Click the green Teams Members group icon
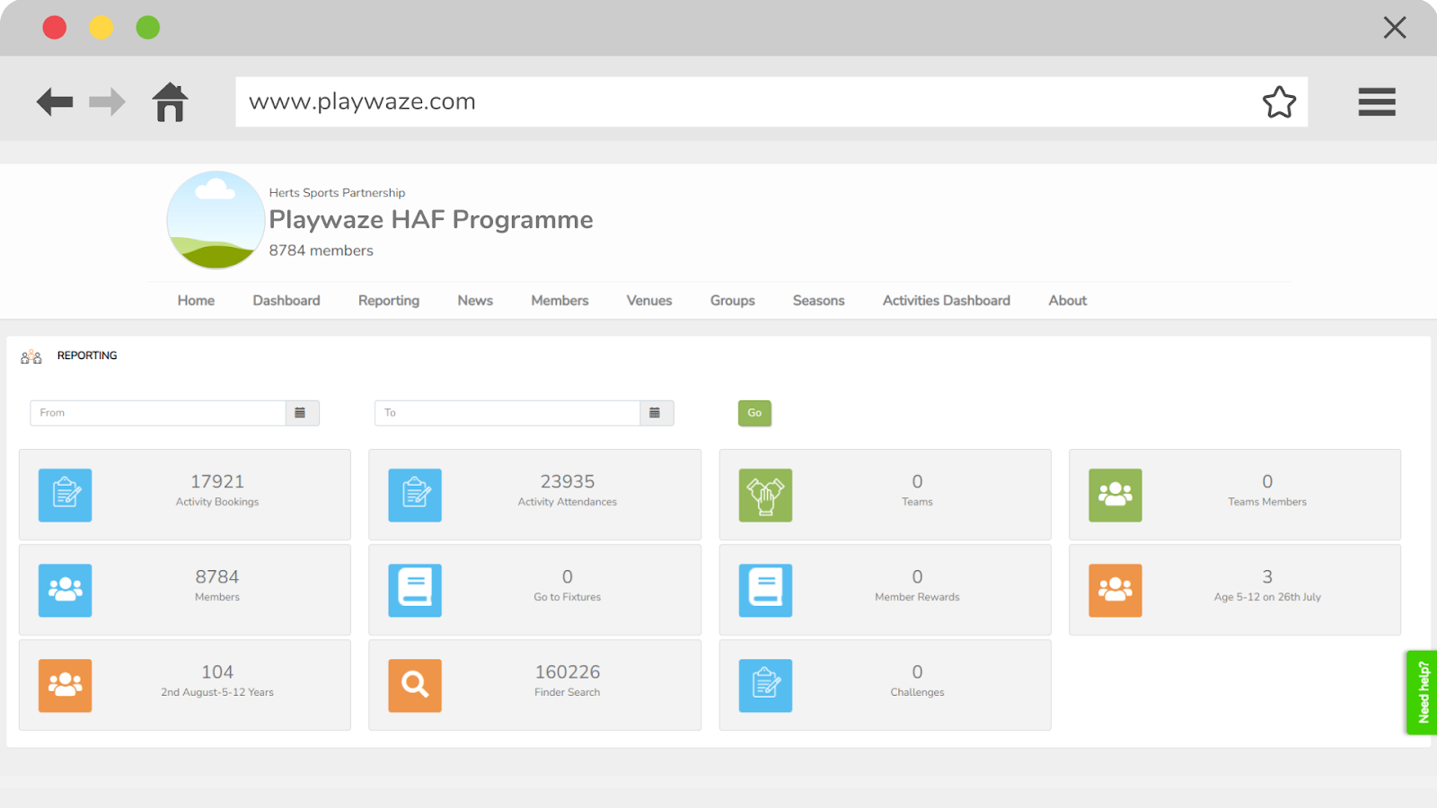 [1115, 495]
